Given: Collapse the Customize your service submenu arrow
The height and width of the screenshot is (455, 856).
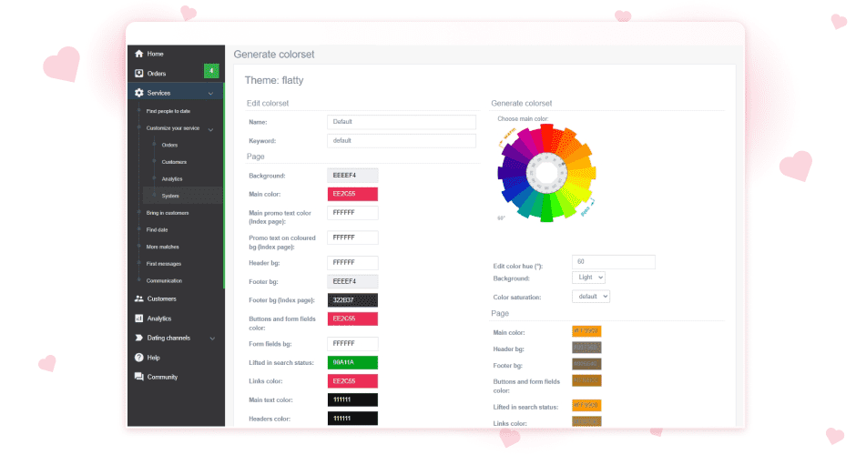Looking at the screenshot, I should (211, 129).
